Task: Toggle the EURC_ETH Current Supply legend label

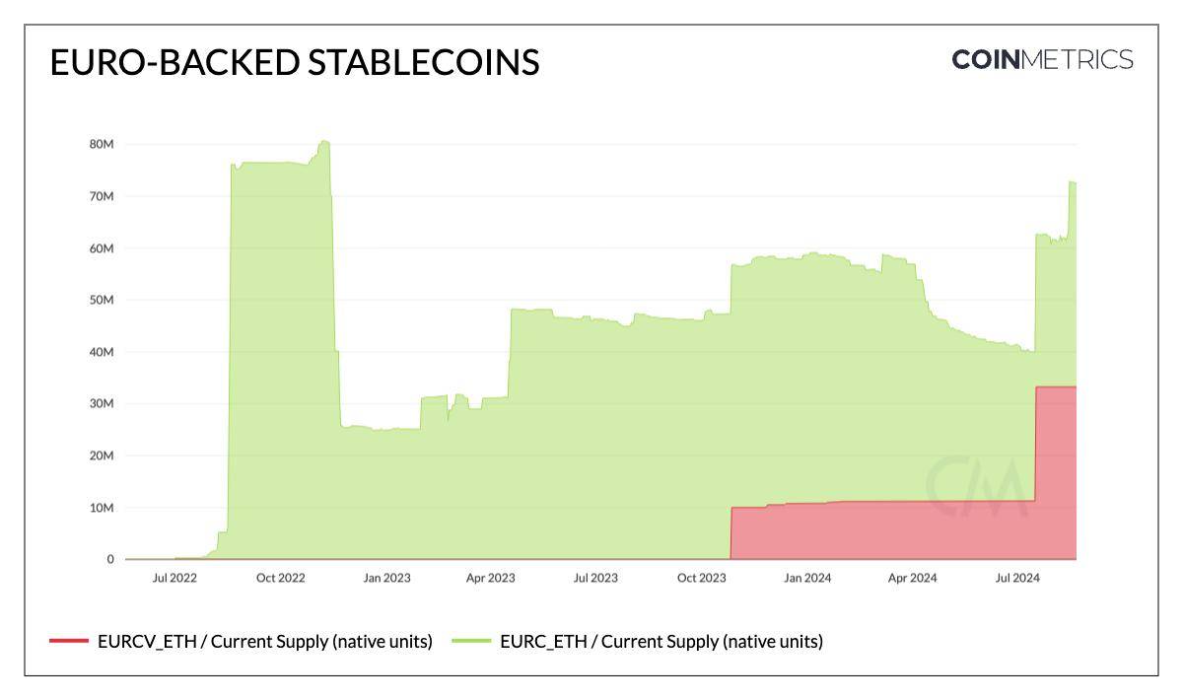Action: [x=661, y=642]
